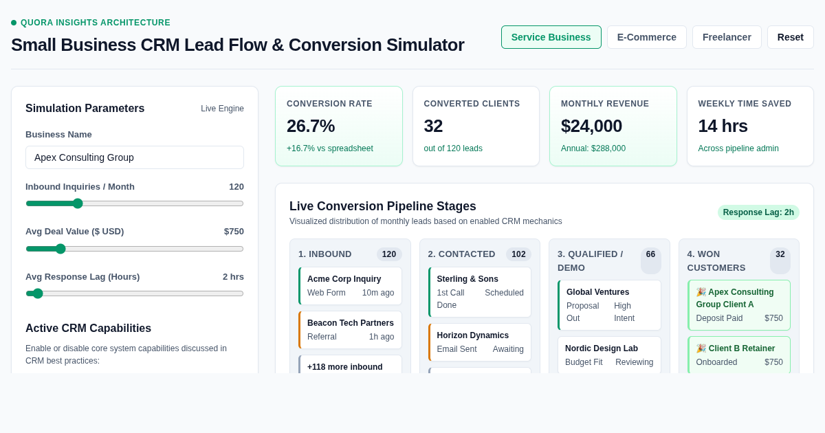Open the Horizon Dynamics card

coord(480,342)
